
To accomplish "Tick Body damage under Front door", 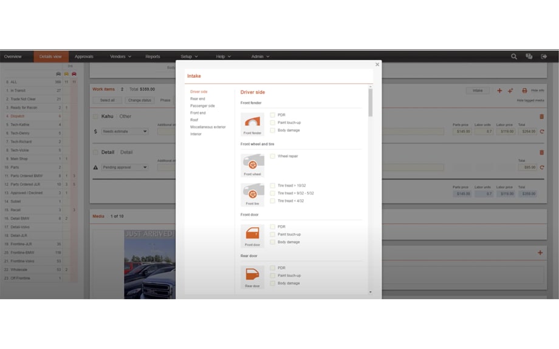I will 273,242.
